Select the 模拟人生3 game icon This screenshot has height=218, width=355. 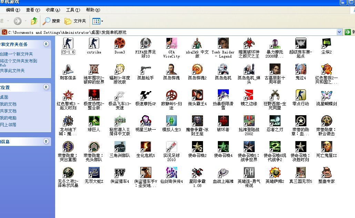coord(171,121)
